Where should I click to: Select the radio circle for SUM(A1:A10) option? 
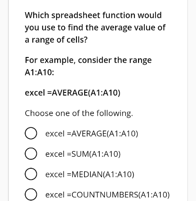(x=31, y=154)
